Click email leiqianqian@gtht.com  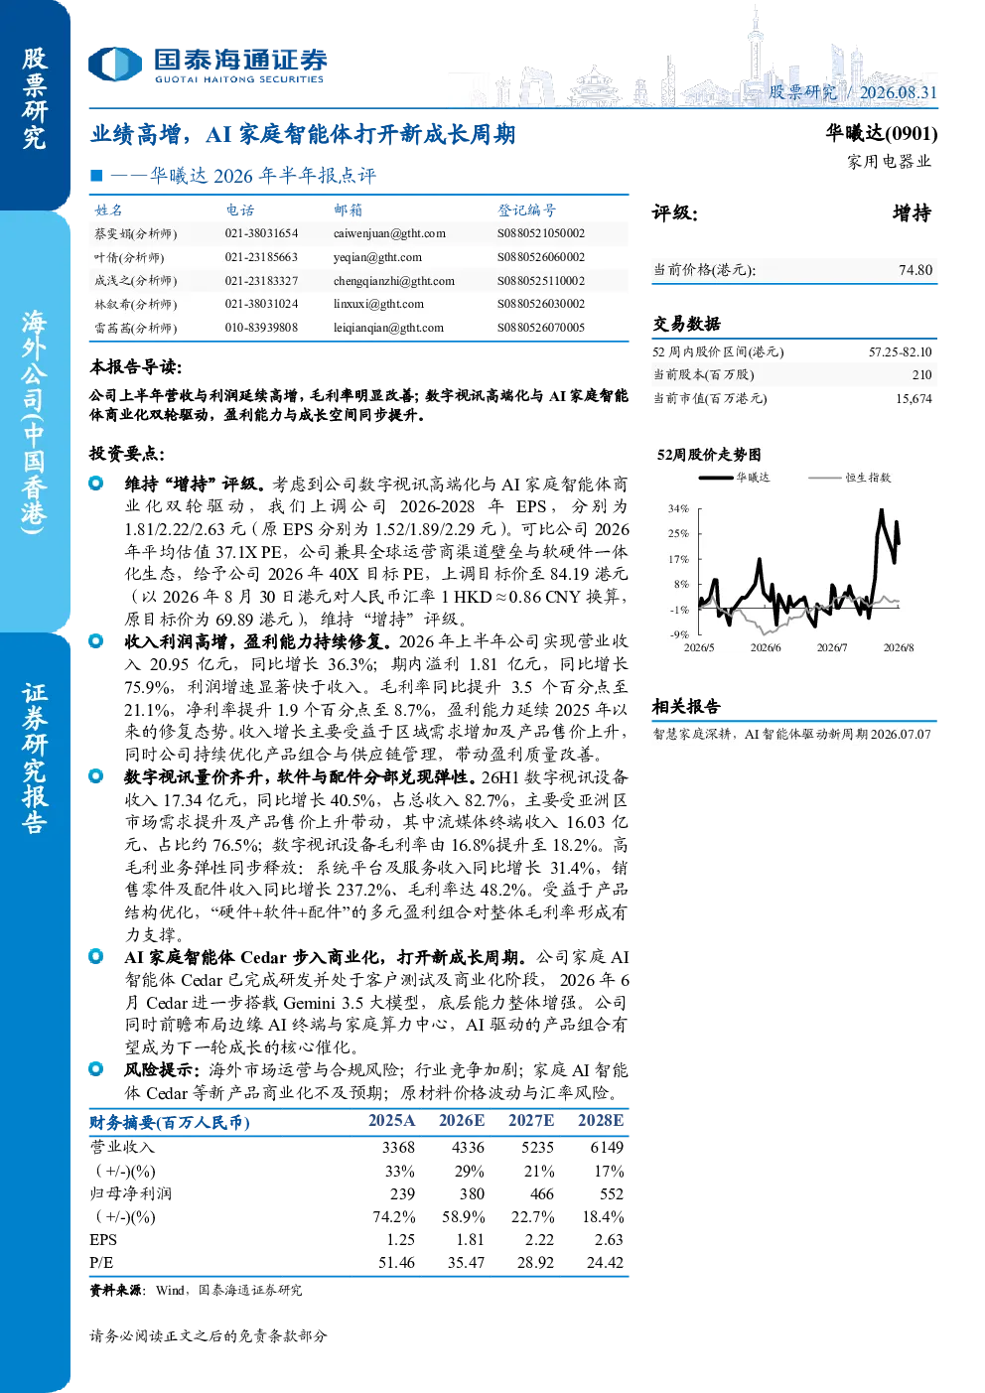click(388, 328)
